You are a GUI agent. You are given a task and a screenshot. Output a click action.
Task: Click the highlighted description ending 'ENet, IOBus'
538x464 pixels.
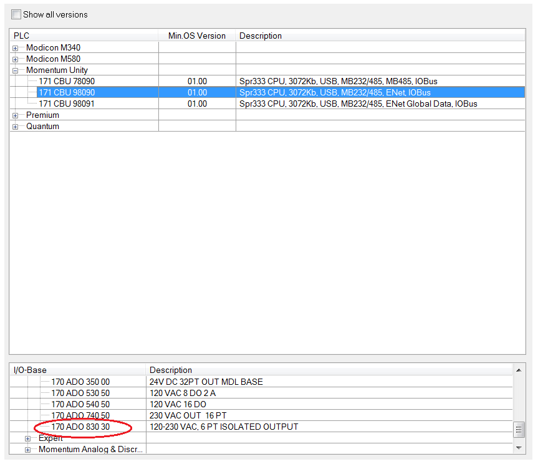point(335,92)
